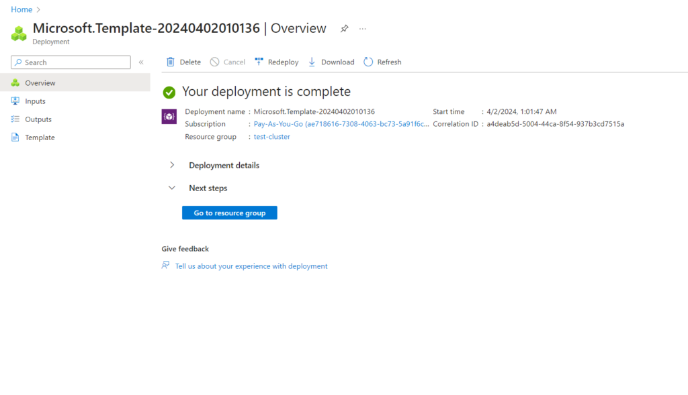Open the Inputs menu item

75,101
